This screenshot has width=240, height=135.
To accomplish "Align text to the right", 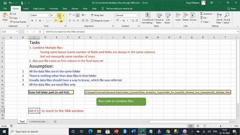I will click(x=78, y=21).
